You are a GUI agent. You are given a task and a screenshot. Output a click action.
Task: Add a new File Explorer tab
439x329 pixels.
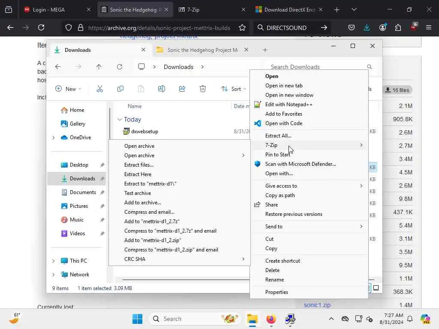pos(265,50)
